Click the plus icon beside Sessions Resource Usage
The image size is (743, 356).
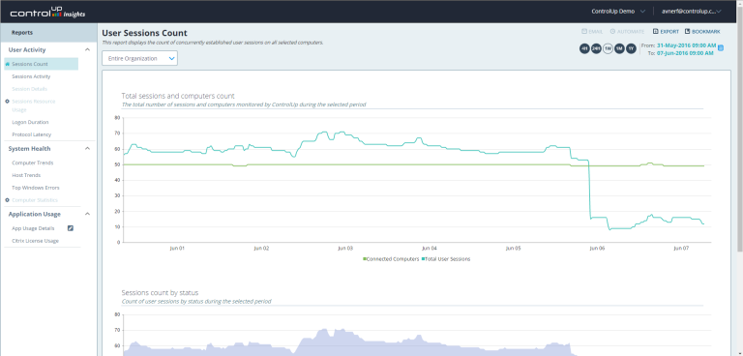7,102
